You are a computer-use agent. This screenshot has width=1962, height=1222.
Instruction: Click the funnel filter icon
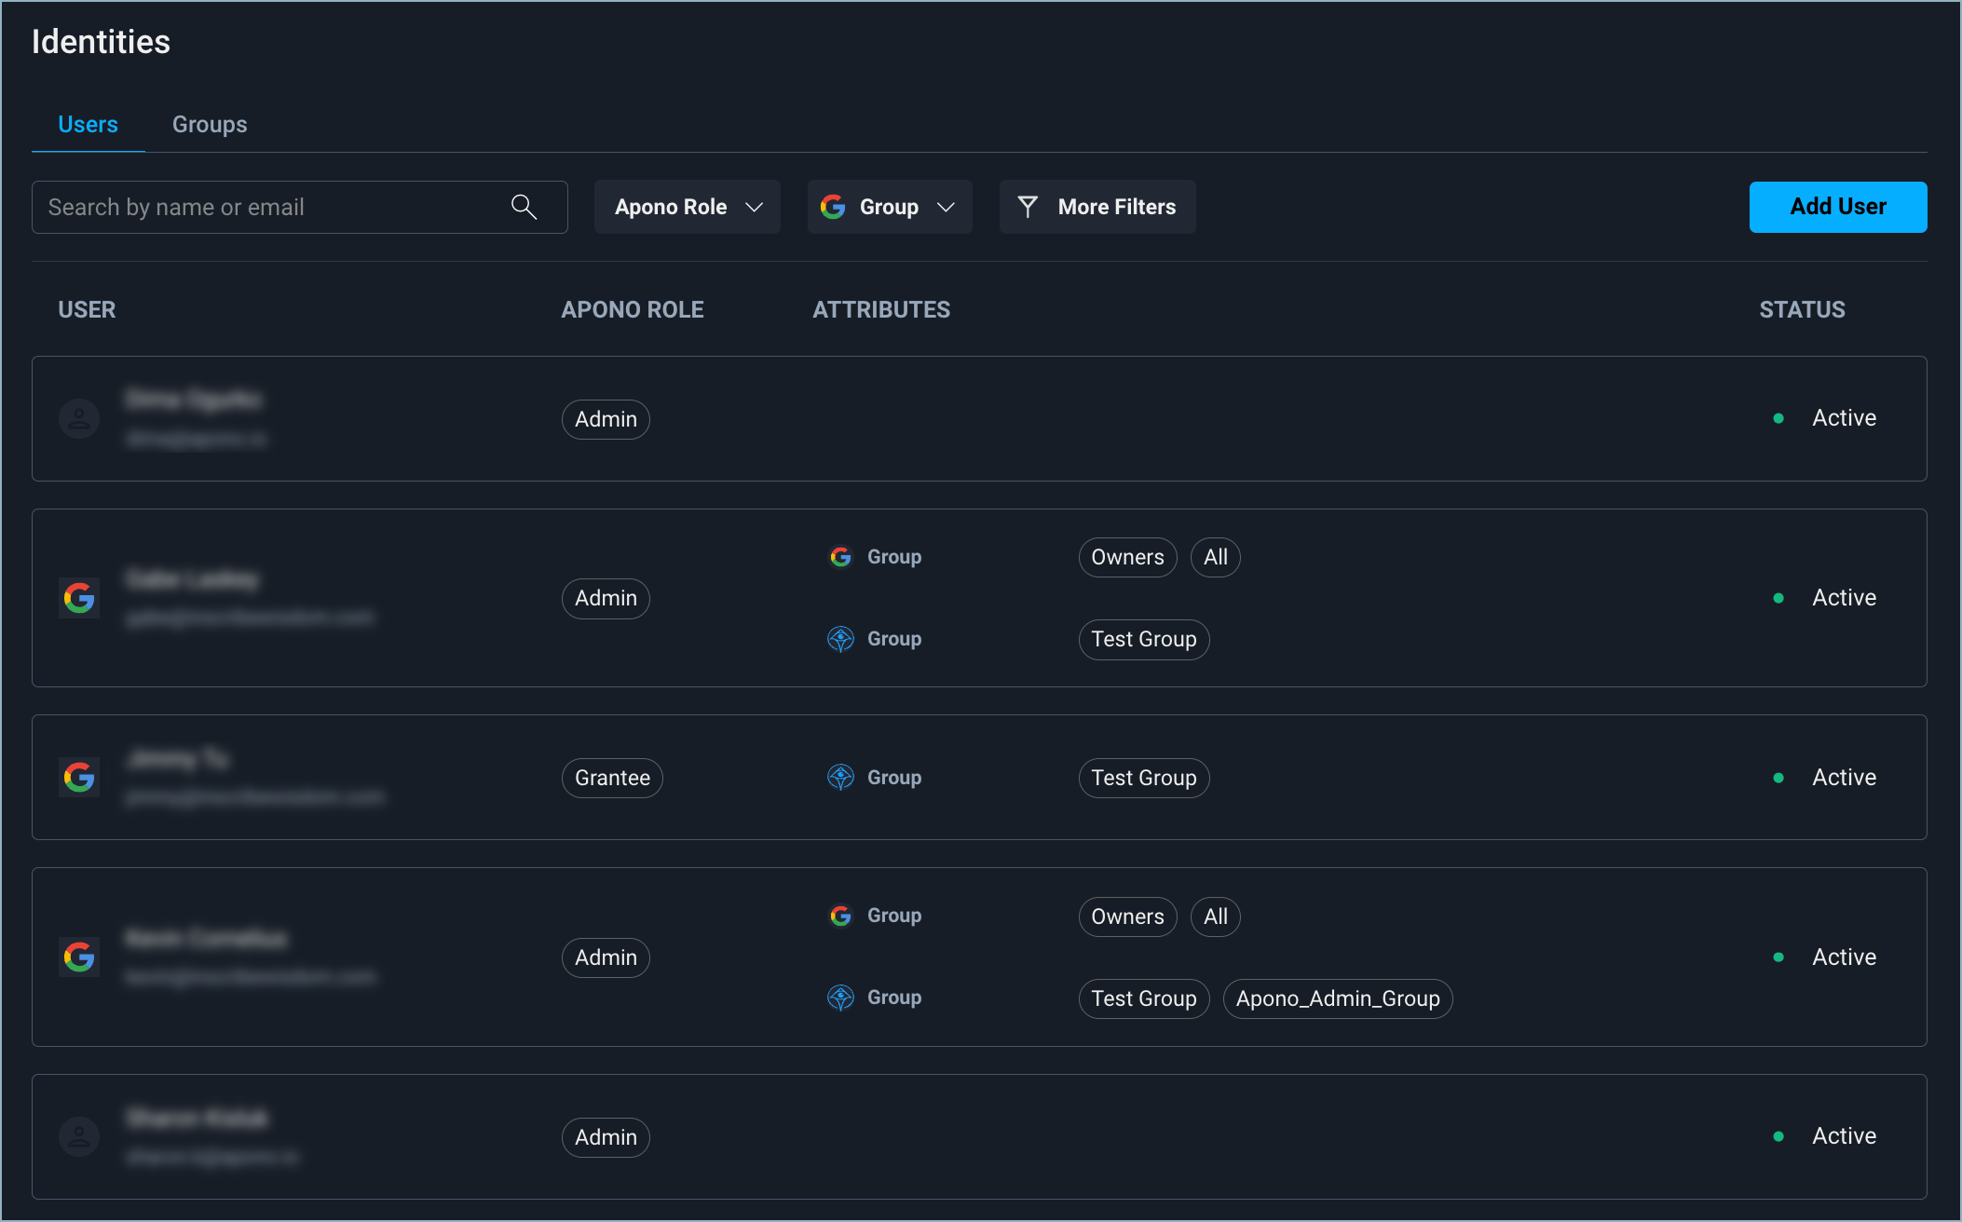point(1028,207)
